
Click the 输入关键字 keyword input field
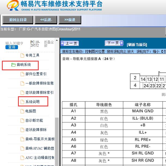[x=14, y=43]
